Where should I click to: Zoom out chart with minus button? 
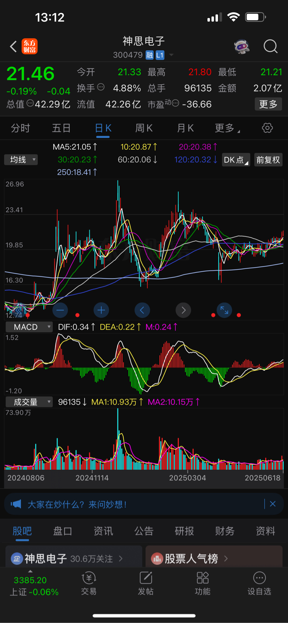click(x=60, y=310)
